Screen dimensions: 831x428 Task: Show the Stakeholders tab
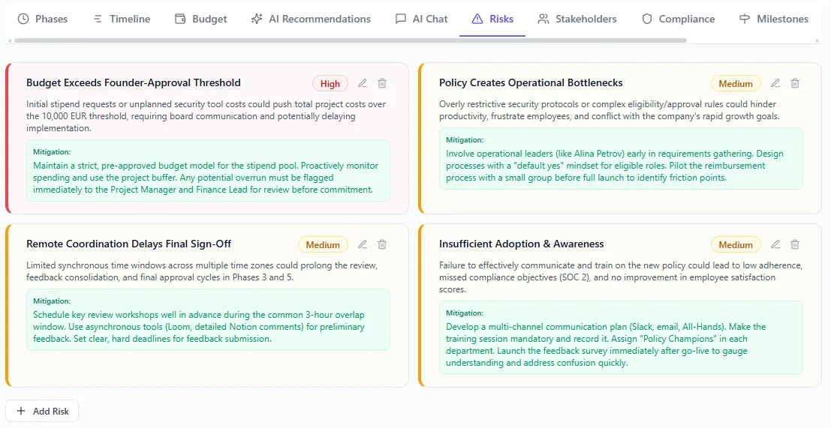[x=577, y=19]
